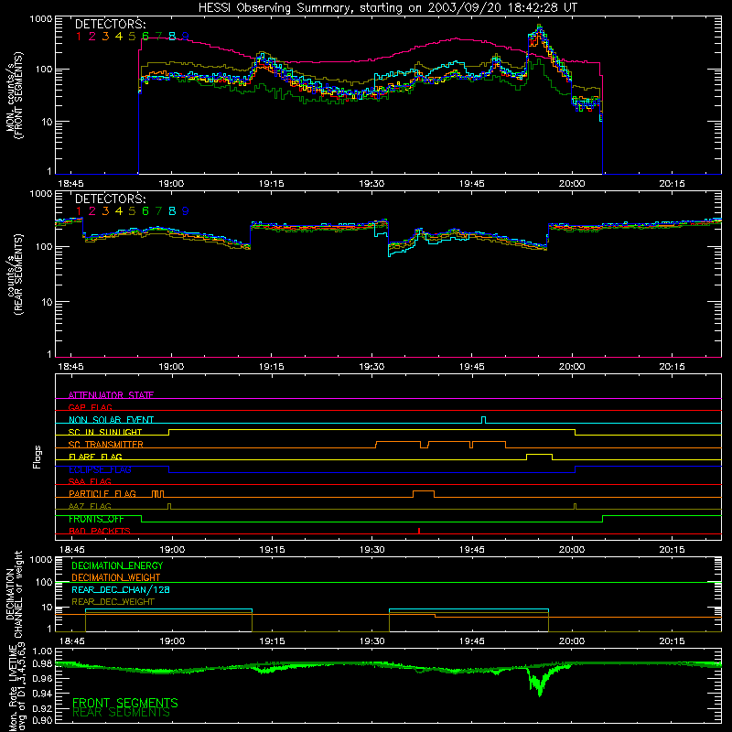Click the MON. counts/s front segments axis title
Screen dimensions: 732x732
pos(14,95)
